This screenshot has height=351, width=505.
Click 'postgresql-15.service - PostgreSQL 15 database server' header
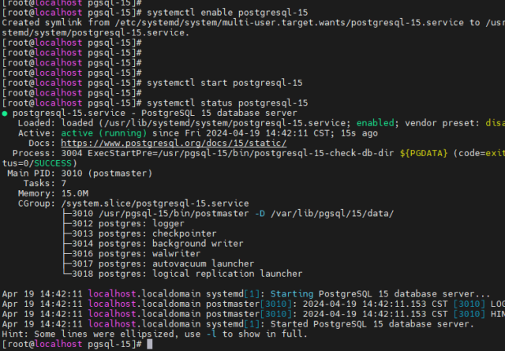[155, 113]
